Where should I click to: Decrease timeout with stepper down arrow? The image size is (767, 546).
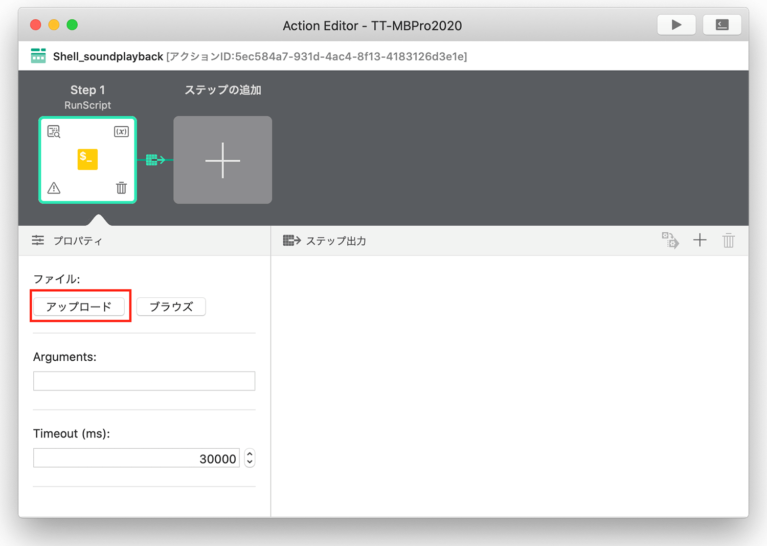250,462
